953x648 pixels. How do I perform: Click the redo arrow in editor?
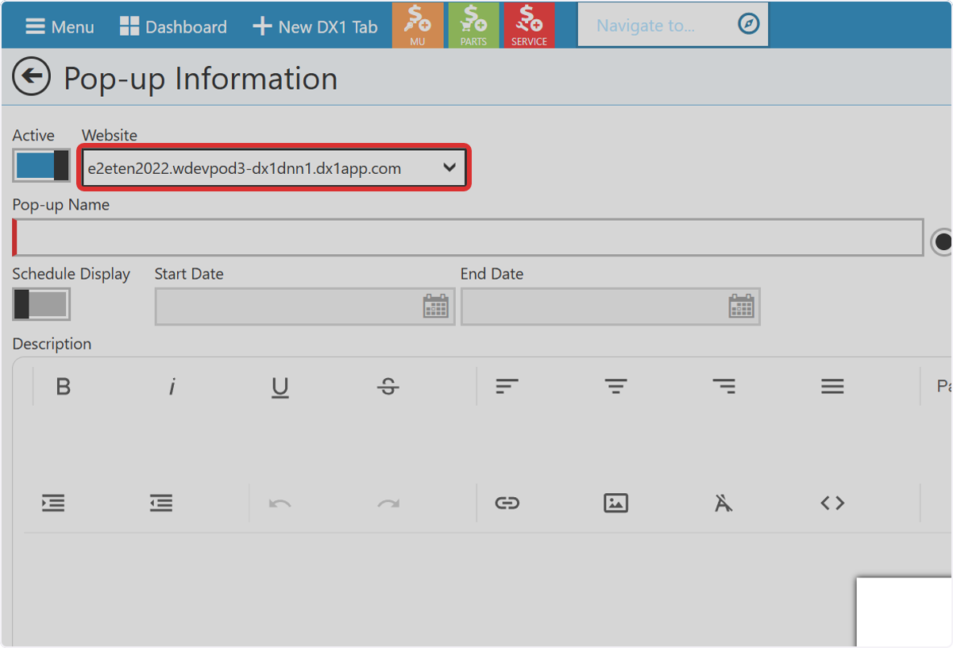point(388,503)
